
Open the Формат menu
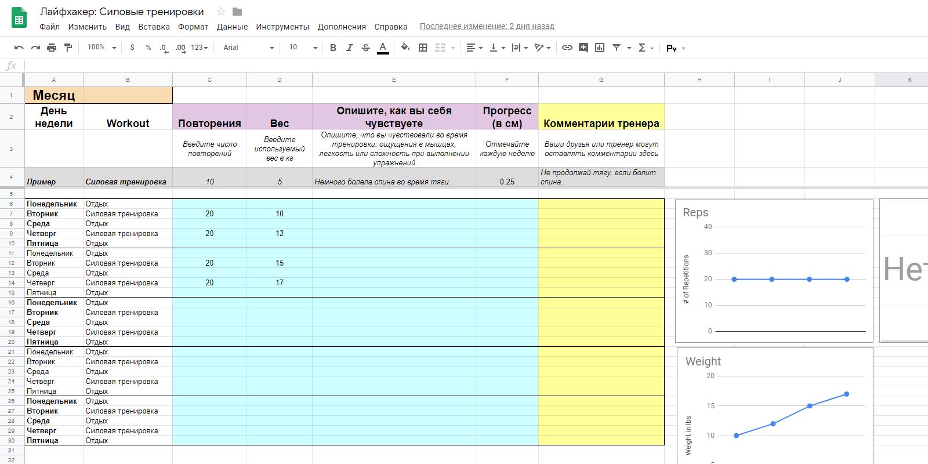[x=193, y=27]
